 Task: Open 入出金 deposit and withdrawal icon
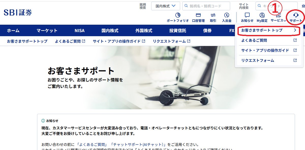[x=227, y=17]
